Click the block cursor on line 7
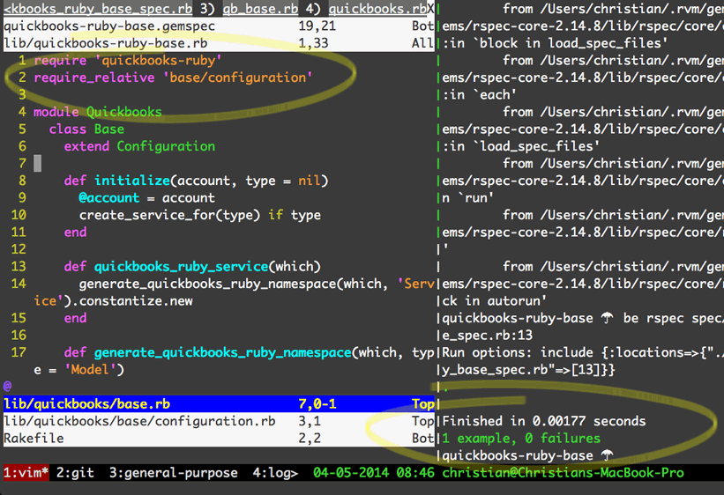 37,163
